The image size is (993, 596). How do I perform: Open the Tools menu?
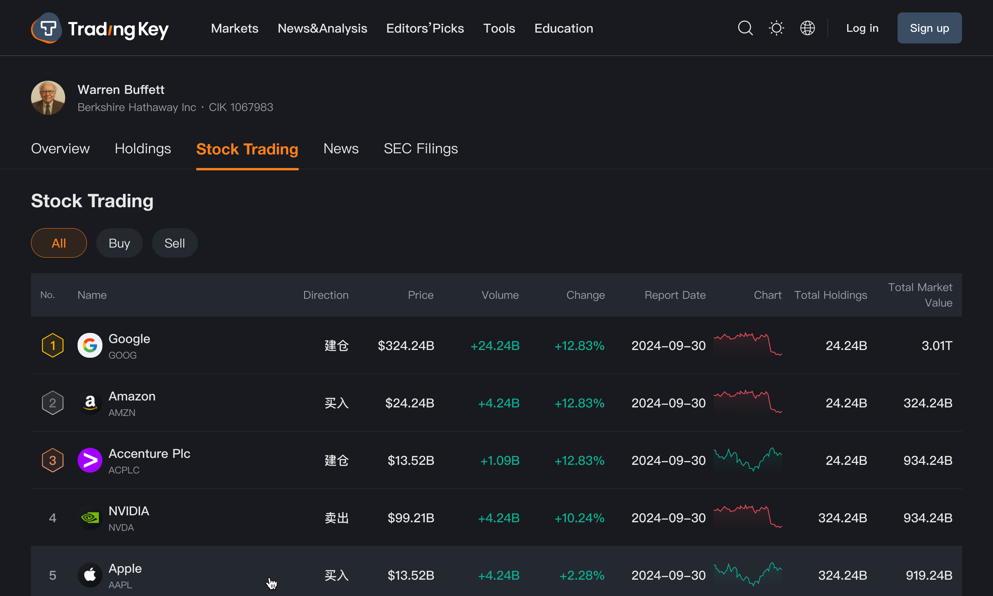[x=499, y=28]
